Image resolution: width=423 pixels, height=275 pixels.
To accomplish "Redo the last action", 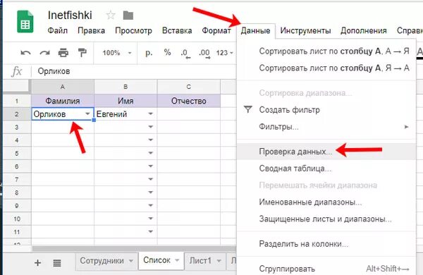I will point(45,53).
